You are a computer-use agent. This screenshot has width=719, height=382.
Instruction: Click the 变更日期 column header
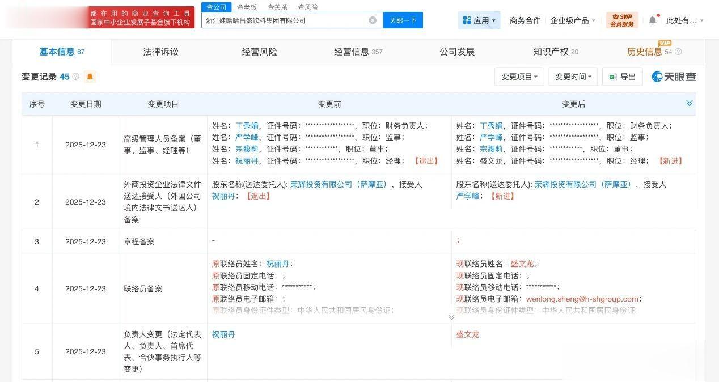86,104
